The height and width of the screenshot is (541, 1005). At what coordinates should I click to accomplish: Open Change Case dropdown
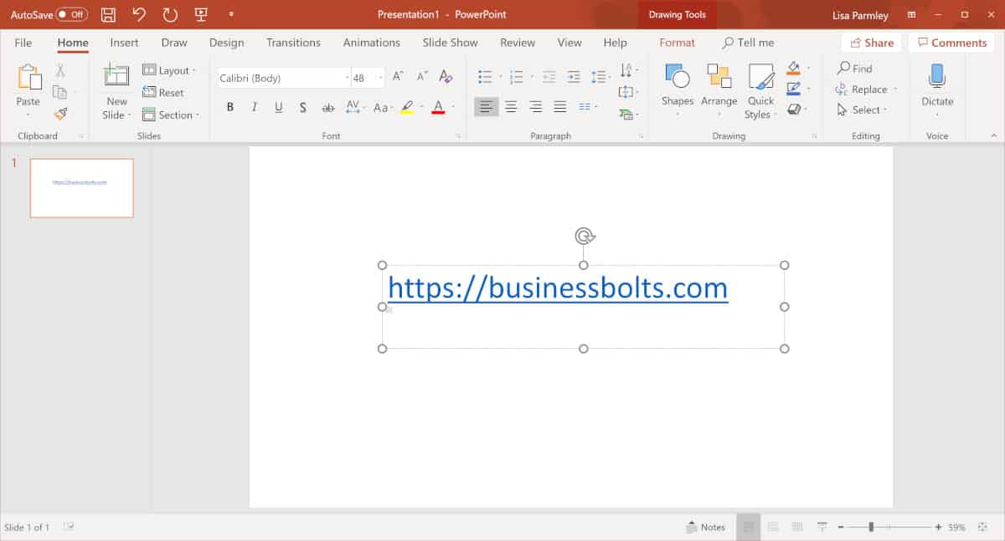coord(382,107)
